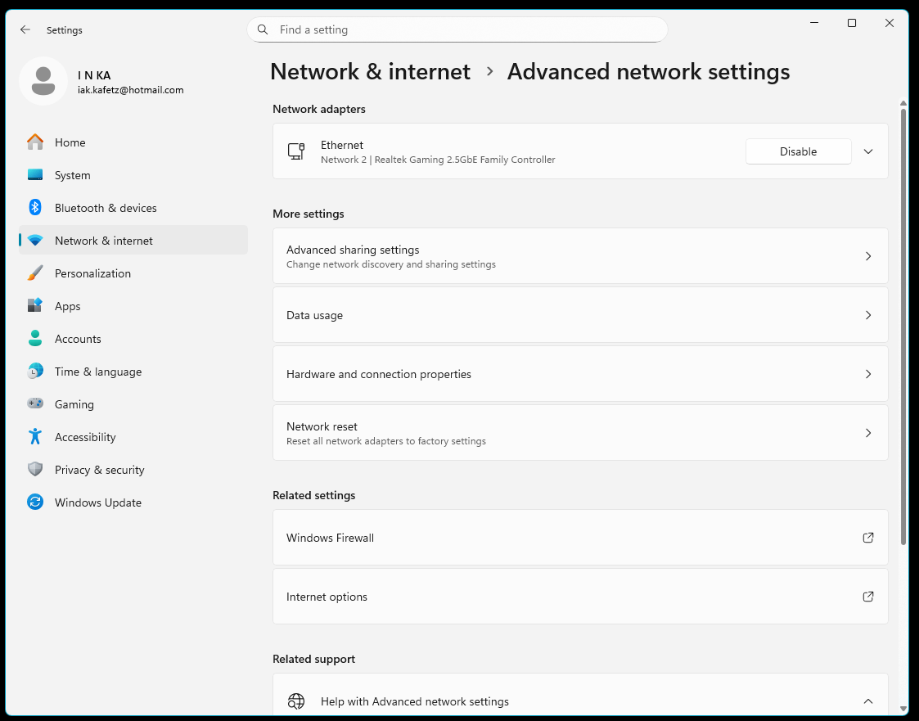The height and width of the screenshot is (721, 919).
Task: Click the Internet options external link icon
Action: pos(868,597)
